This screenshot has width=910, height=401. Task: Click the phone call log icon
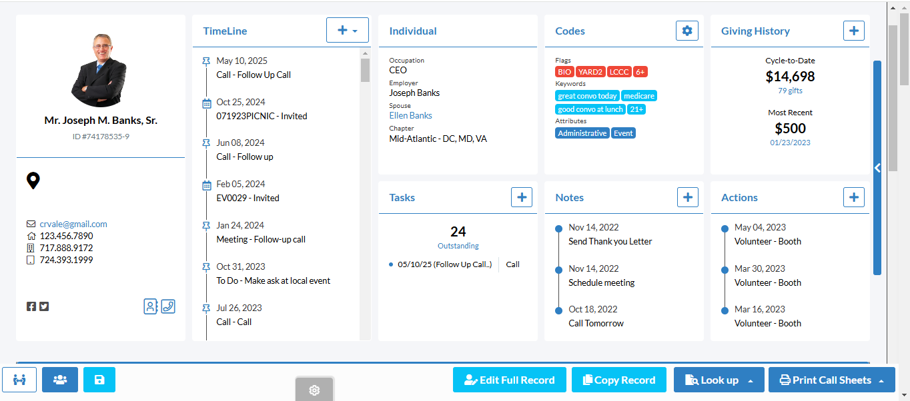point(168,306)
